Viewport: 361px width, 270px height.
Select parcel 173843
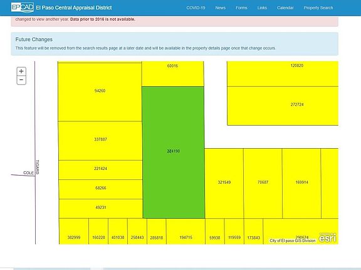pyautogui.click(x=253, y=231)
